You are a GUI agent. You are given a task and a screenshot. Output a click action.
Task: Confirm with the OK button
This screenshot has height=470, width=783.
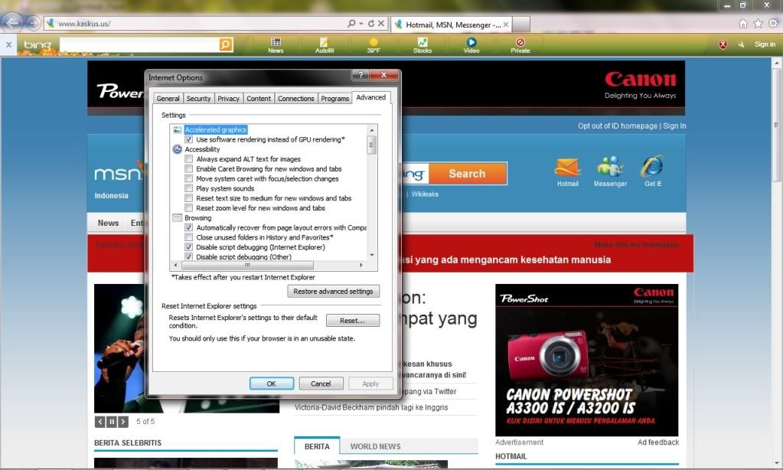point(271,384)
